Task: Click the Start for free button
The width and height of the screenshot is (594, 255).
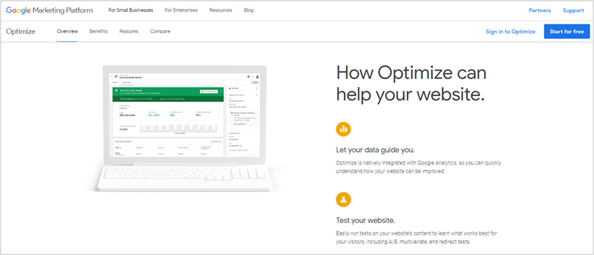Action: [x=566, y=31]
